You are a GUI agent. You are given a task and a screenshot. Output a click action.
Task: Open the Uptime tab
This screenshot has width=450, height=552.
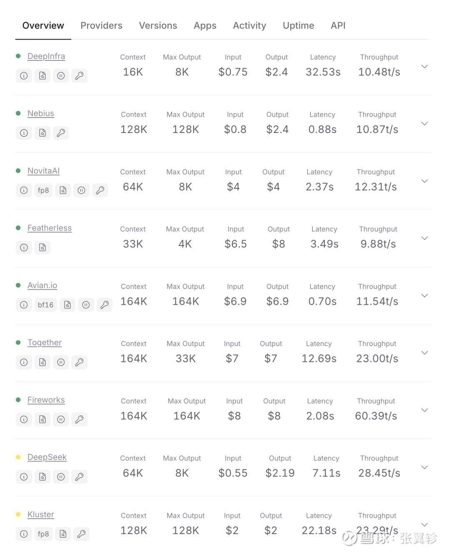tap(298, 25)
